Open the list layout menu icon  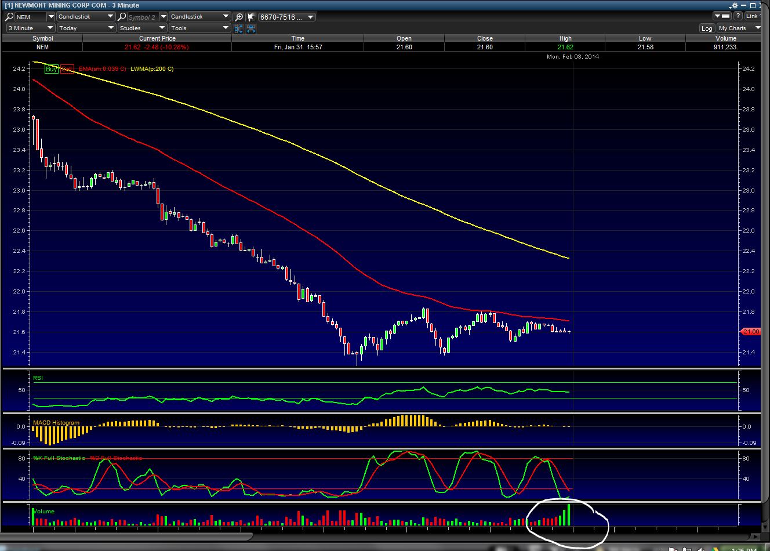pos(722,16)
